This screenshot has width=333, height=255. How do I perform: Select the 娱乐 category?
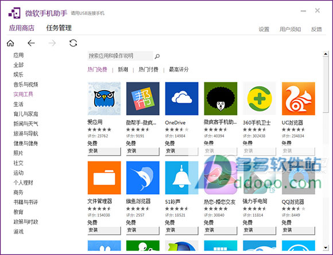pos(18,75)
